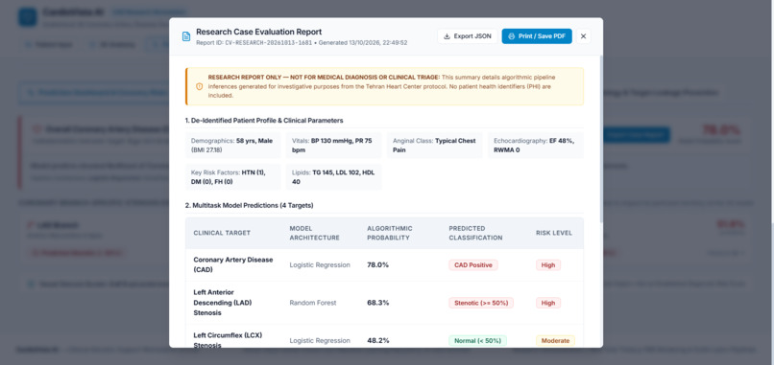Viewport: 774px width, 365px height.
Task: Click the High risk badge in CAD row
Action: tap(548, 265)
